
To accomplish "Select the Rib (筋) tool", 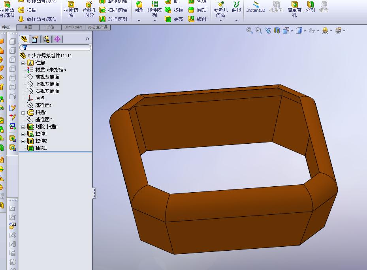I will pyautogui.click(x=172, y=2).
